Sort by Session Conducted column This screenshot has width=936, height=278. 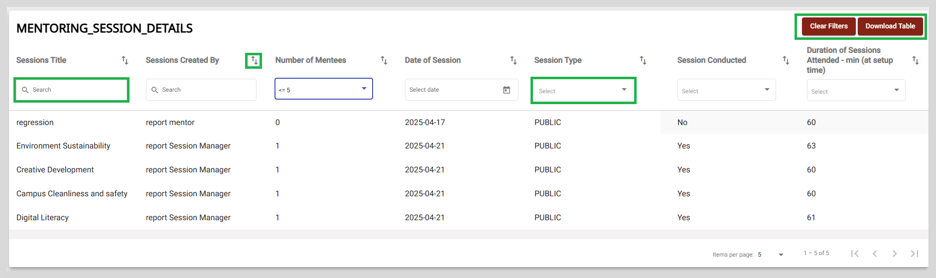pyautogui.click(x=786, y=60)
